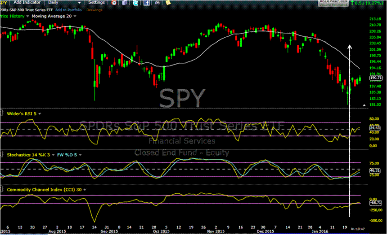
Task: Click the -500,00 CCI axis label
Action: pyautogui.click(x=375, y=221)
